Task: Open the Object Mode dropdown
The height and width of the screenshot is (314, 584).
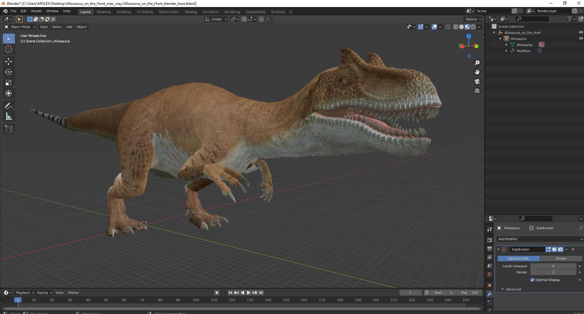Action: tap(20, 27)
